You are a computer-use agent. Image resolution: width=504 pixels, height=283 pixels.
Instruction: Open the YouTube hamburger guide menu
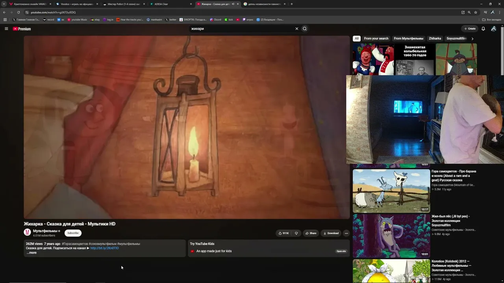pos(6,29)
